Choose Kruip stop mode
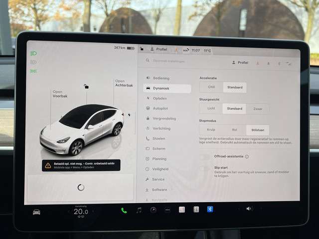 (x=211, y=129)
